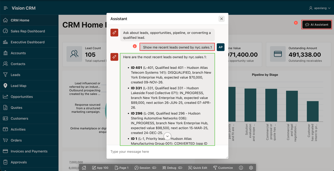Image resolution: width=334 pixels, height=171 pixels.
Task: Open developer toolbar home icon
Action: click(84, 168)
